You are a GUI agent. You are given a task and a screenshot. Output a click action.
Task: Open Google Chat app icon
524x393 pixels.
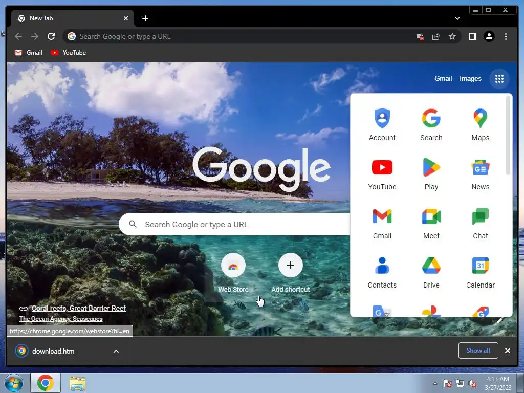point(480,223)
